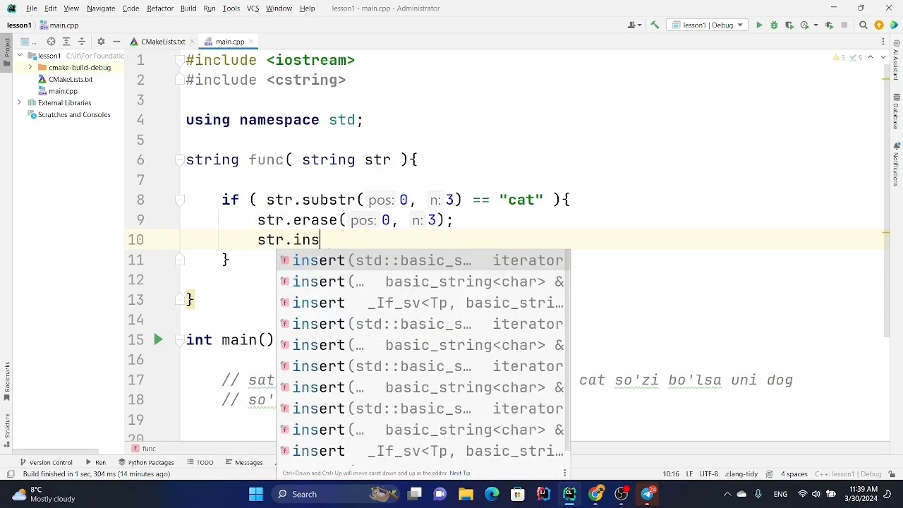The height and width of the screenshot is (508, 903).
Task: Click Next Tip link in completion popup
Action: coord(459,473)
